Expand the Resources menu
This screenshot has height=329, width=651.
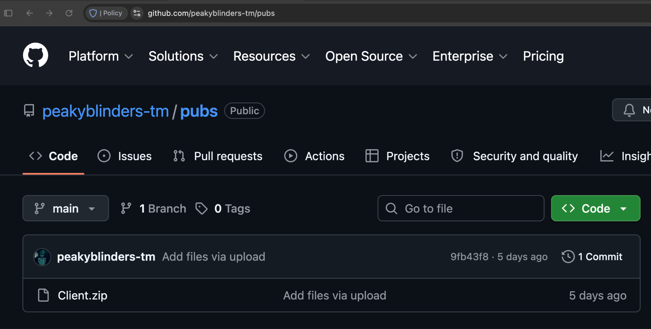tap(271, 56)
